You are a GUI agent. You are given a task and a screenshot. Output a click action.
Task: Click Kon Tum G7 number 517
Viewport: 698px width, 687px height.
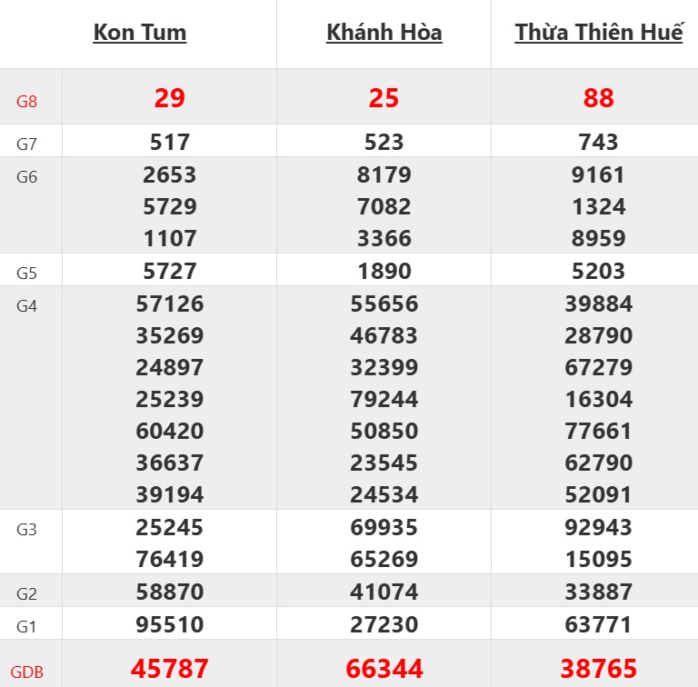pyautogui.click(x=170, y=142)
